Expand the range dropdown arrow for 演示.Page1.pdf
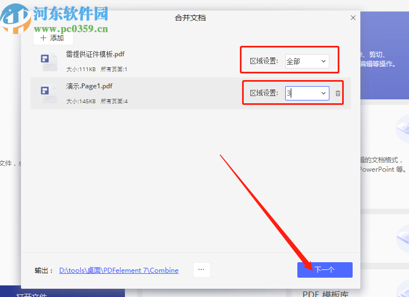Image resolution: width=409 pixels, height=297 pixels. click(323, 93)
